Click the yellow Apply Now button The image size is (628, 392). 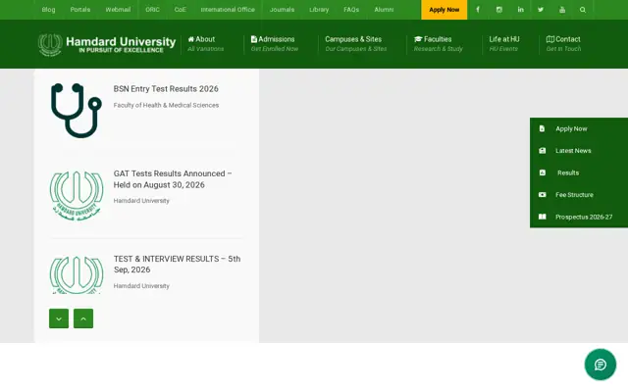click(444, 10)
